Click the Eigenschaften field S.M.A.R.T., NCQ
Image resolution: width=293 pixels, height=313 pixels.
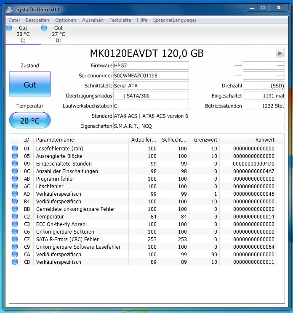click(x=199, y=126)
